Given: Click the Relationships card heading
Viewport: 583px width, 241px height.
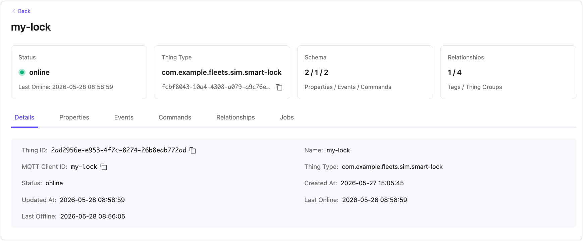Looking at the screenshot, I should [466, 57].
